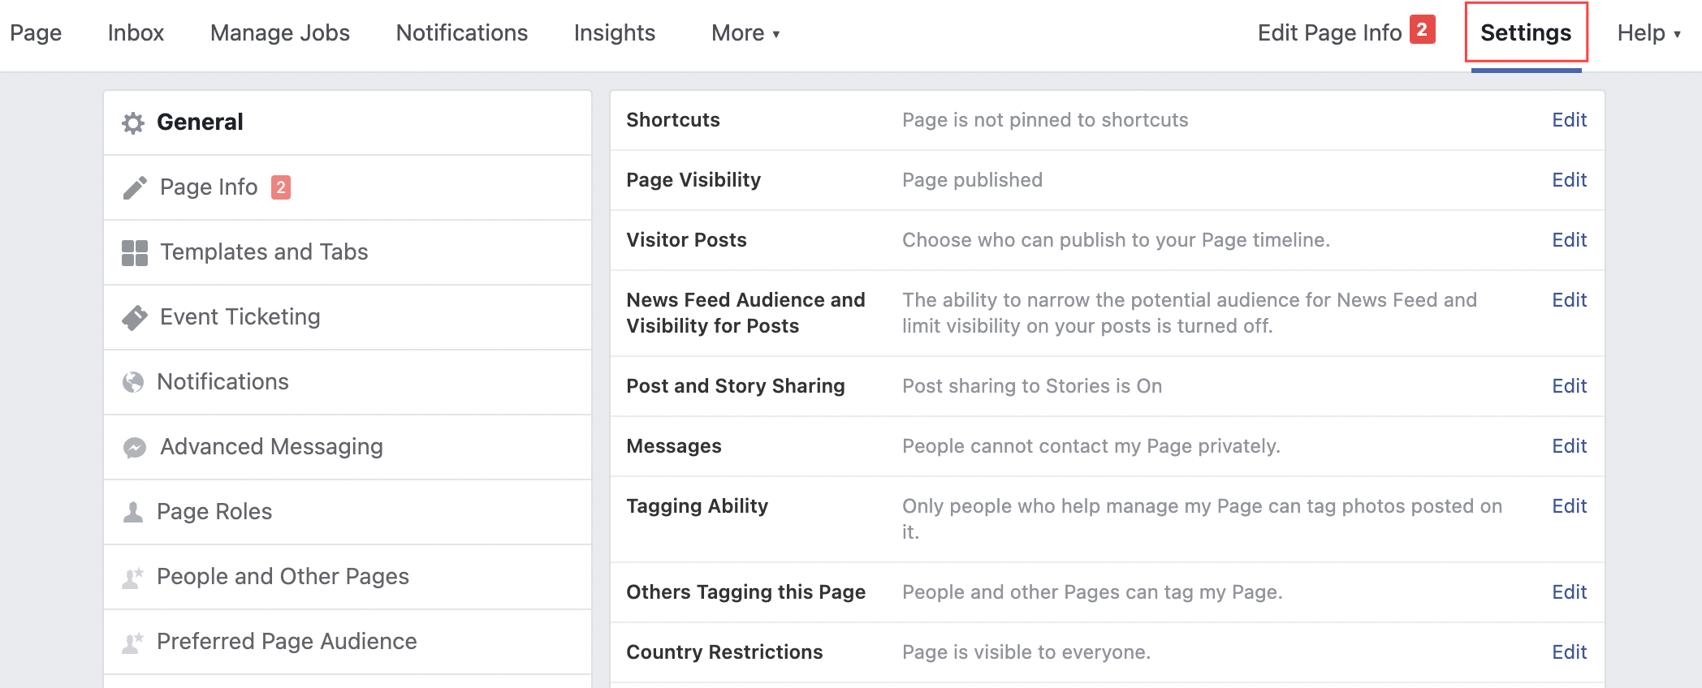Image resolution: width=1702 pixels, height=688 pixels.
Task: Open Page Info settings section
Action: click(348, 187)
